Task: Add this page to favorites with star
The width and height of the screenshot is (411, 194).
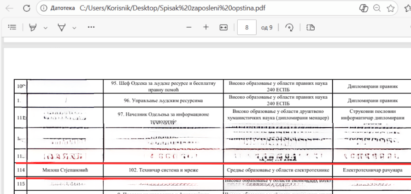Action: [391, 8]
